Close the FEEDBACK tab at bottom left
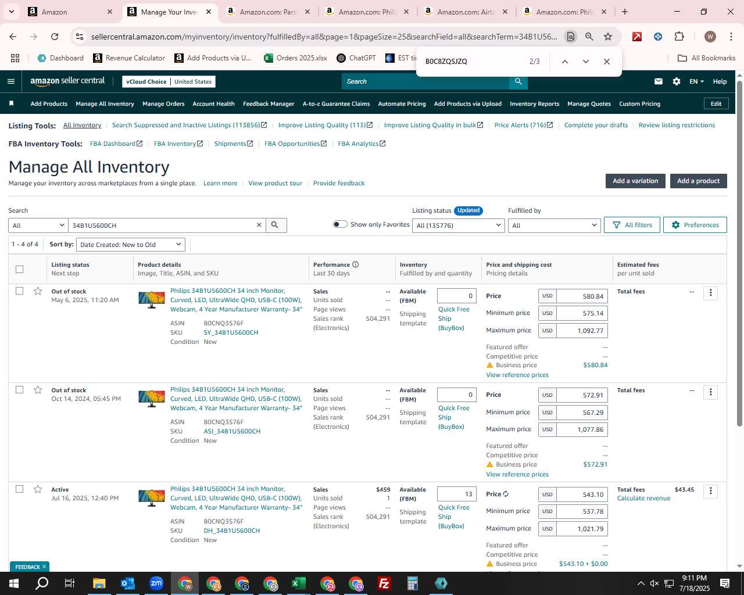 coord(44,567)
